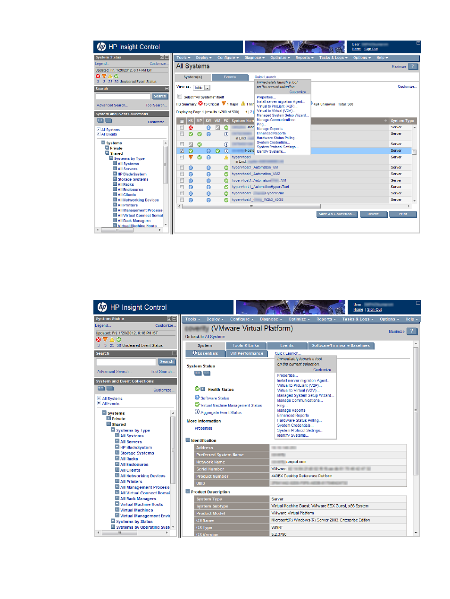Click Ping... in All Systems Quick Launch menu
The height and width of the screenshot is (599, 450).
(261, 125)
